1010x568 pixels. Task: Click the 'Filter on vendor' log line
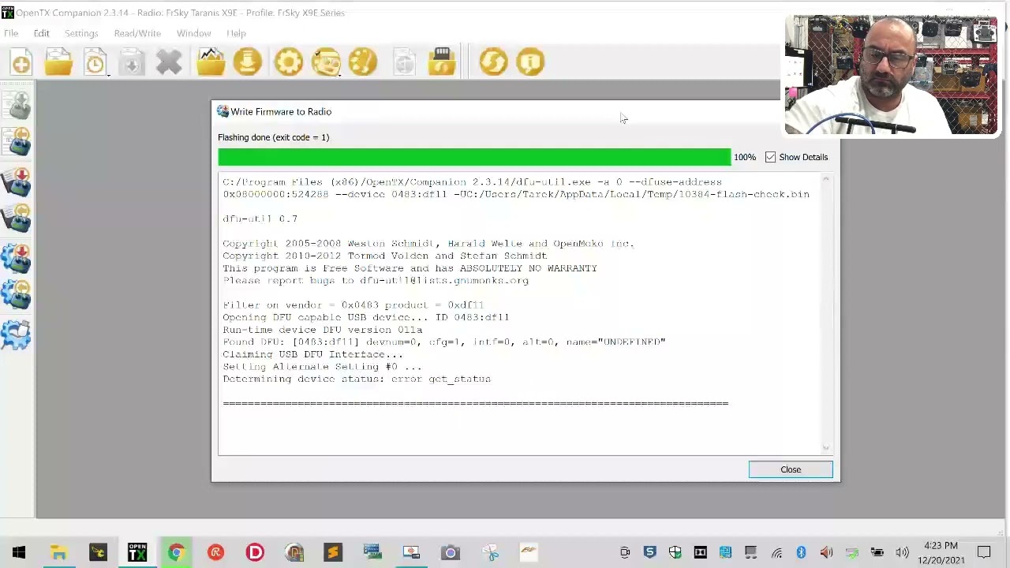tap(353, 305)
